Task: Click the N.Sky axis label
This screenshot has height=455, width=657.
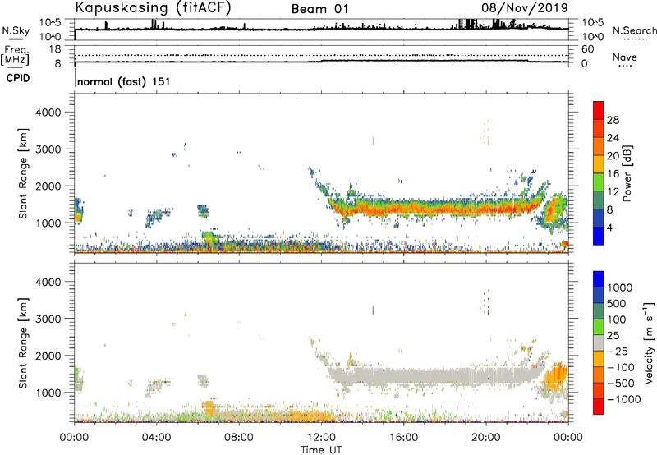Action: [x=16, y=30]
